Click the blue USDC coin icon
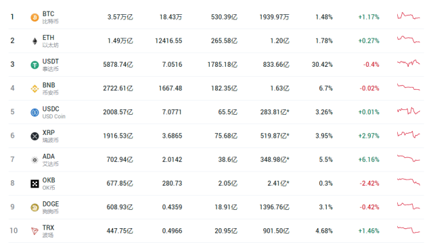The height and width of the screenshot is (243, 433). coord(35,113)
